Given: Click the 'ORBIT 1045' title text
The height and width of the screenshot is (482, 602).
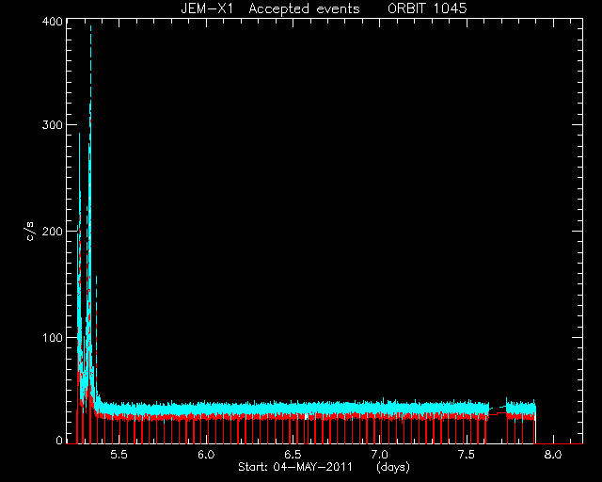Looking at the screenshot, I should 427,8.
